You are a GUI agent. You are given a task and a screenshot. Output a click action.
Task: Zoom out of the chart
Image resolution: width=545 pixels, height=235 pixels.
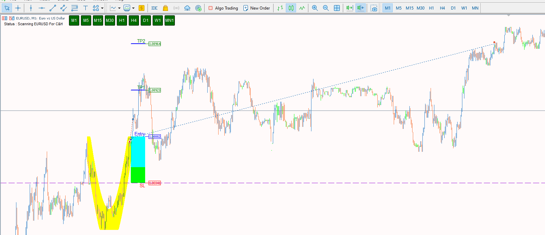point(326,8)
